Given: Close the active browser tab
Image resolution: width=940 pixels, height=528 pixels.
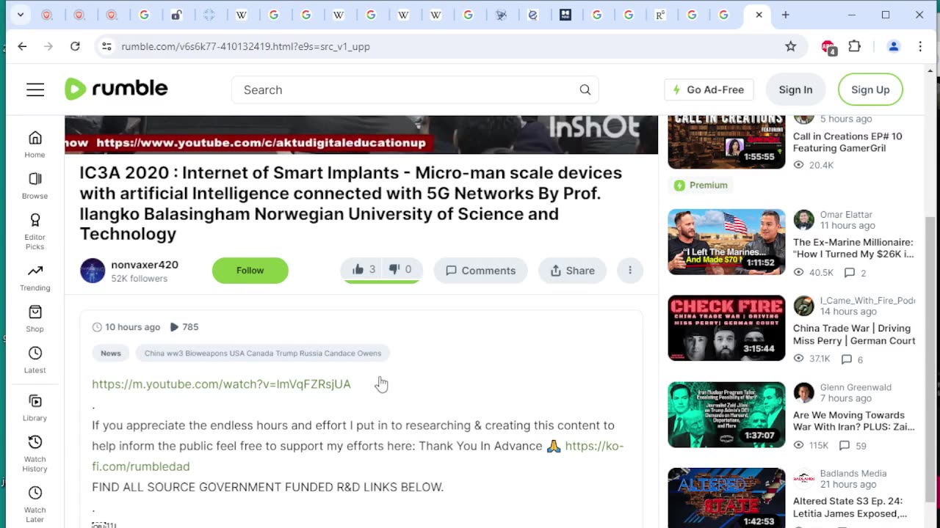Looking at the screenshot, I should (759, 15).
